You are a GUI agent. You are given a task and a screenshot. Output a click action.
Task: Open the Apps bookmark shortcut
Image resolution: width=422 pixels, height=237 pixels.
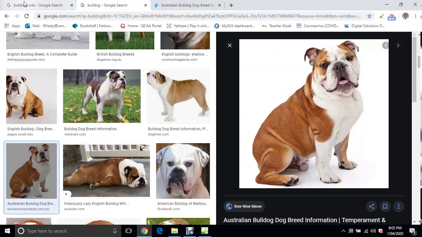12,26
